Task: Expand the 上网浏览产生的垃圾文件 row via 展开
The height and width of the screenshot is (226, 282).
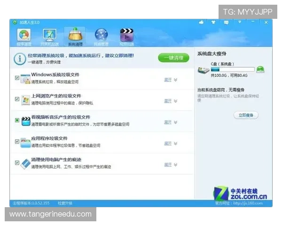Action: tap(171, 101)
